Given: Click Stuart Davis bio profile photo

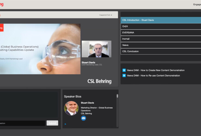Looking at the screenshot, I should point(71,108).
